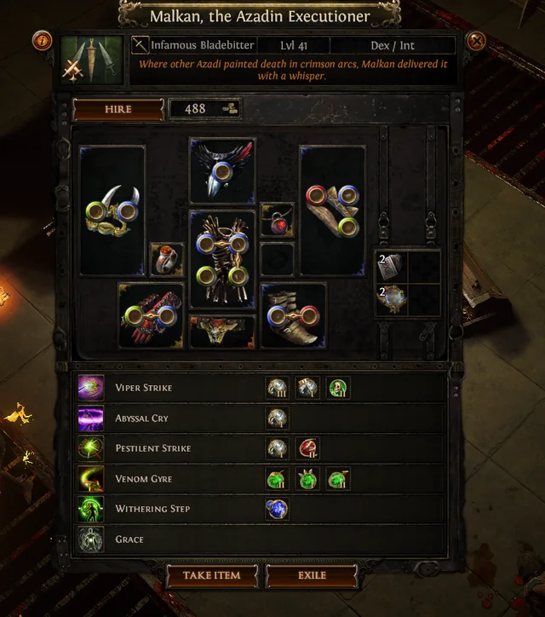
Task: Open the orange info icon
Action: 42,40
